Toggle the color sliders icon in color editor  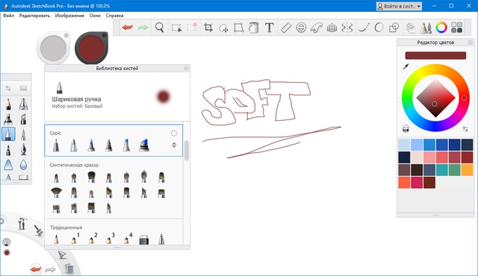465,129
